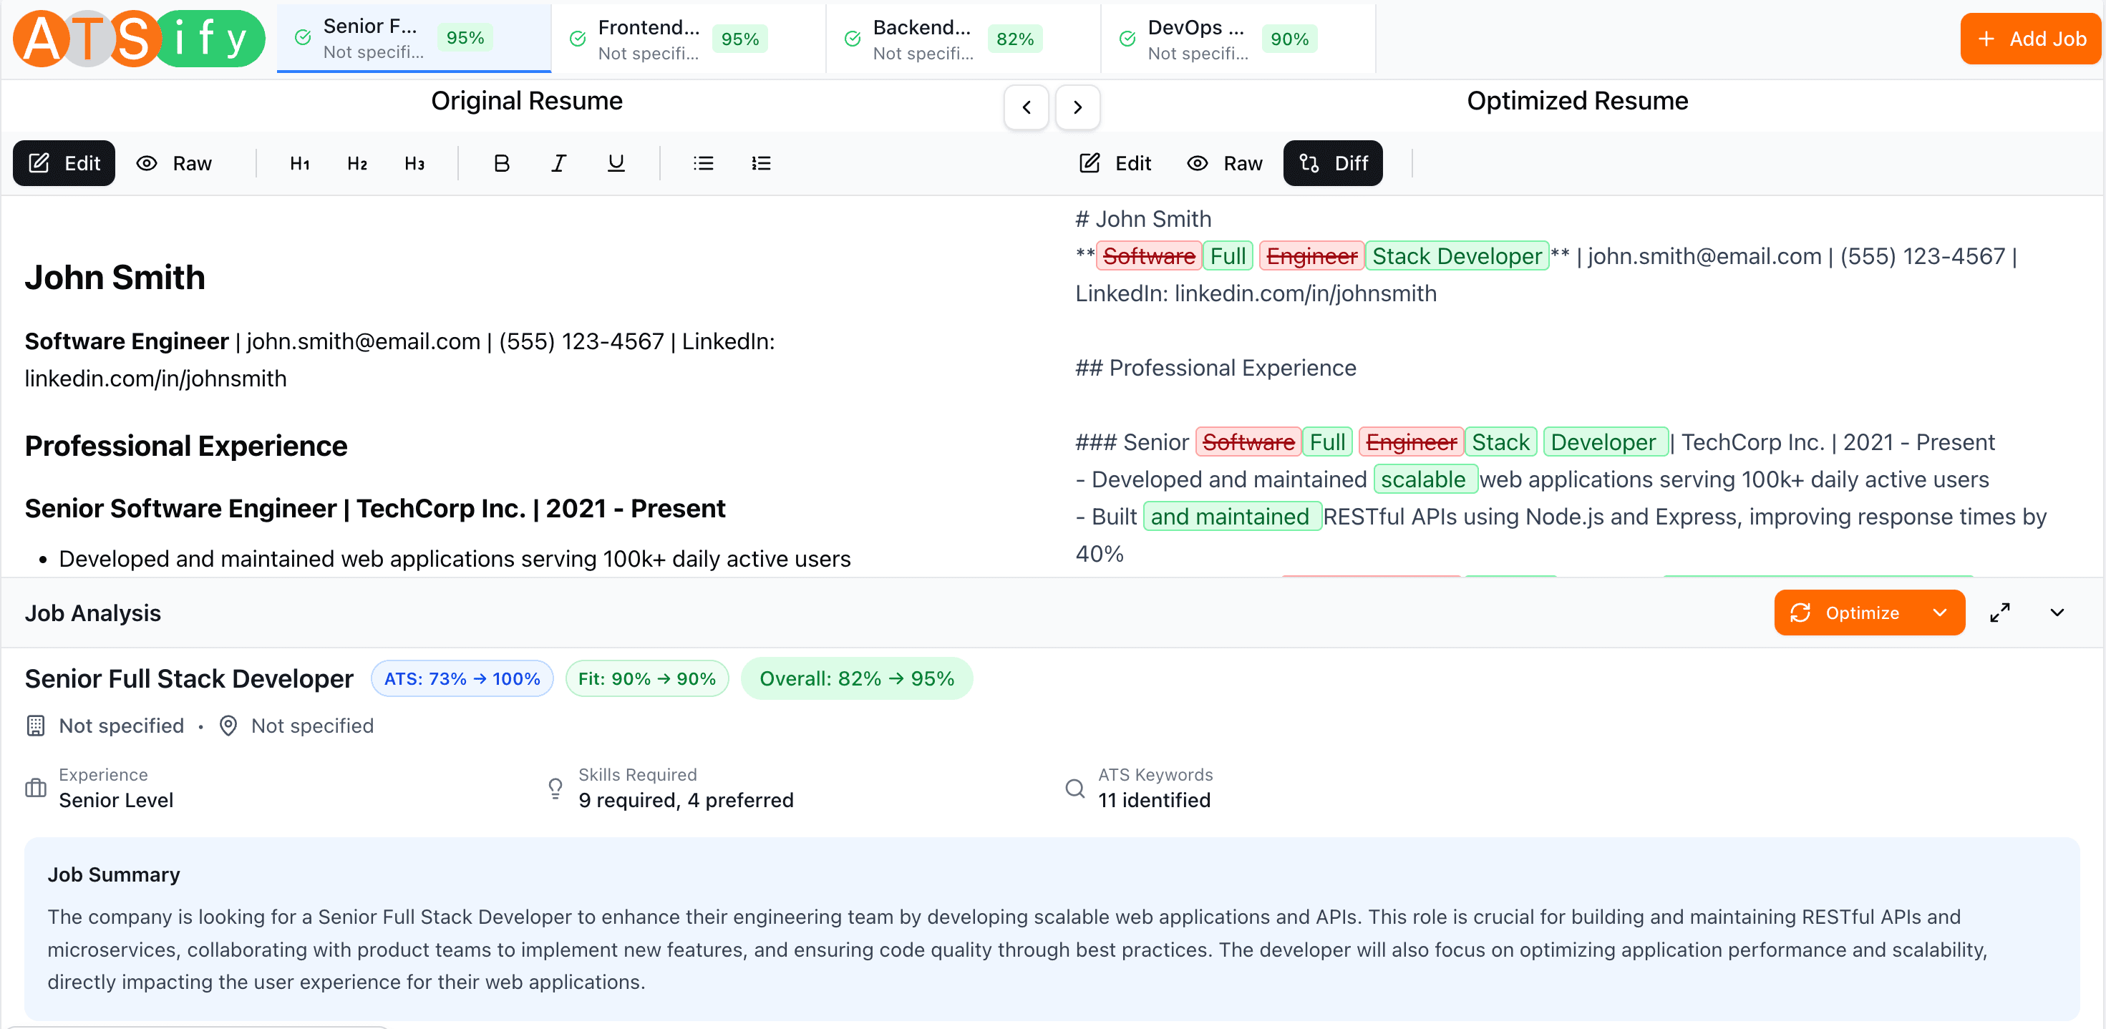
Task: Click the Add Job button
Action: [2030, 39]
